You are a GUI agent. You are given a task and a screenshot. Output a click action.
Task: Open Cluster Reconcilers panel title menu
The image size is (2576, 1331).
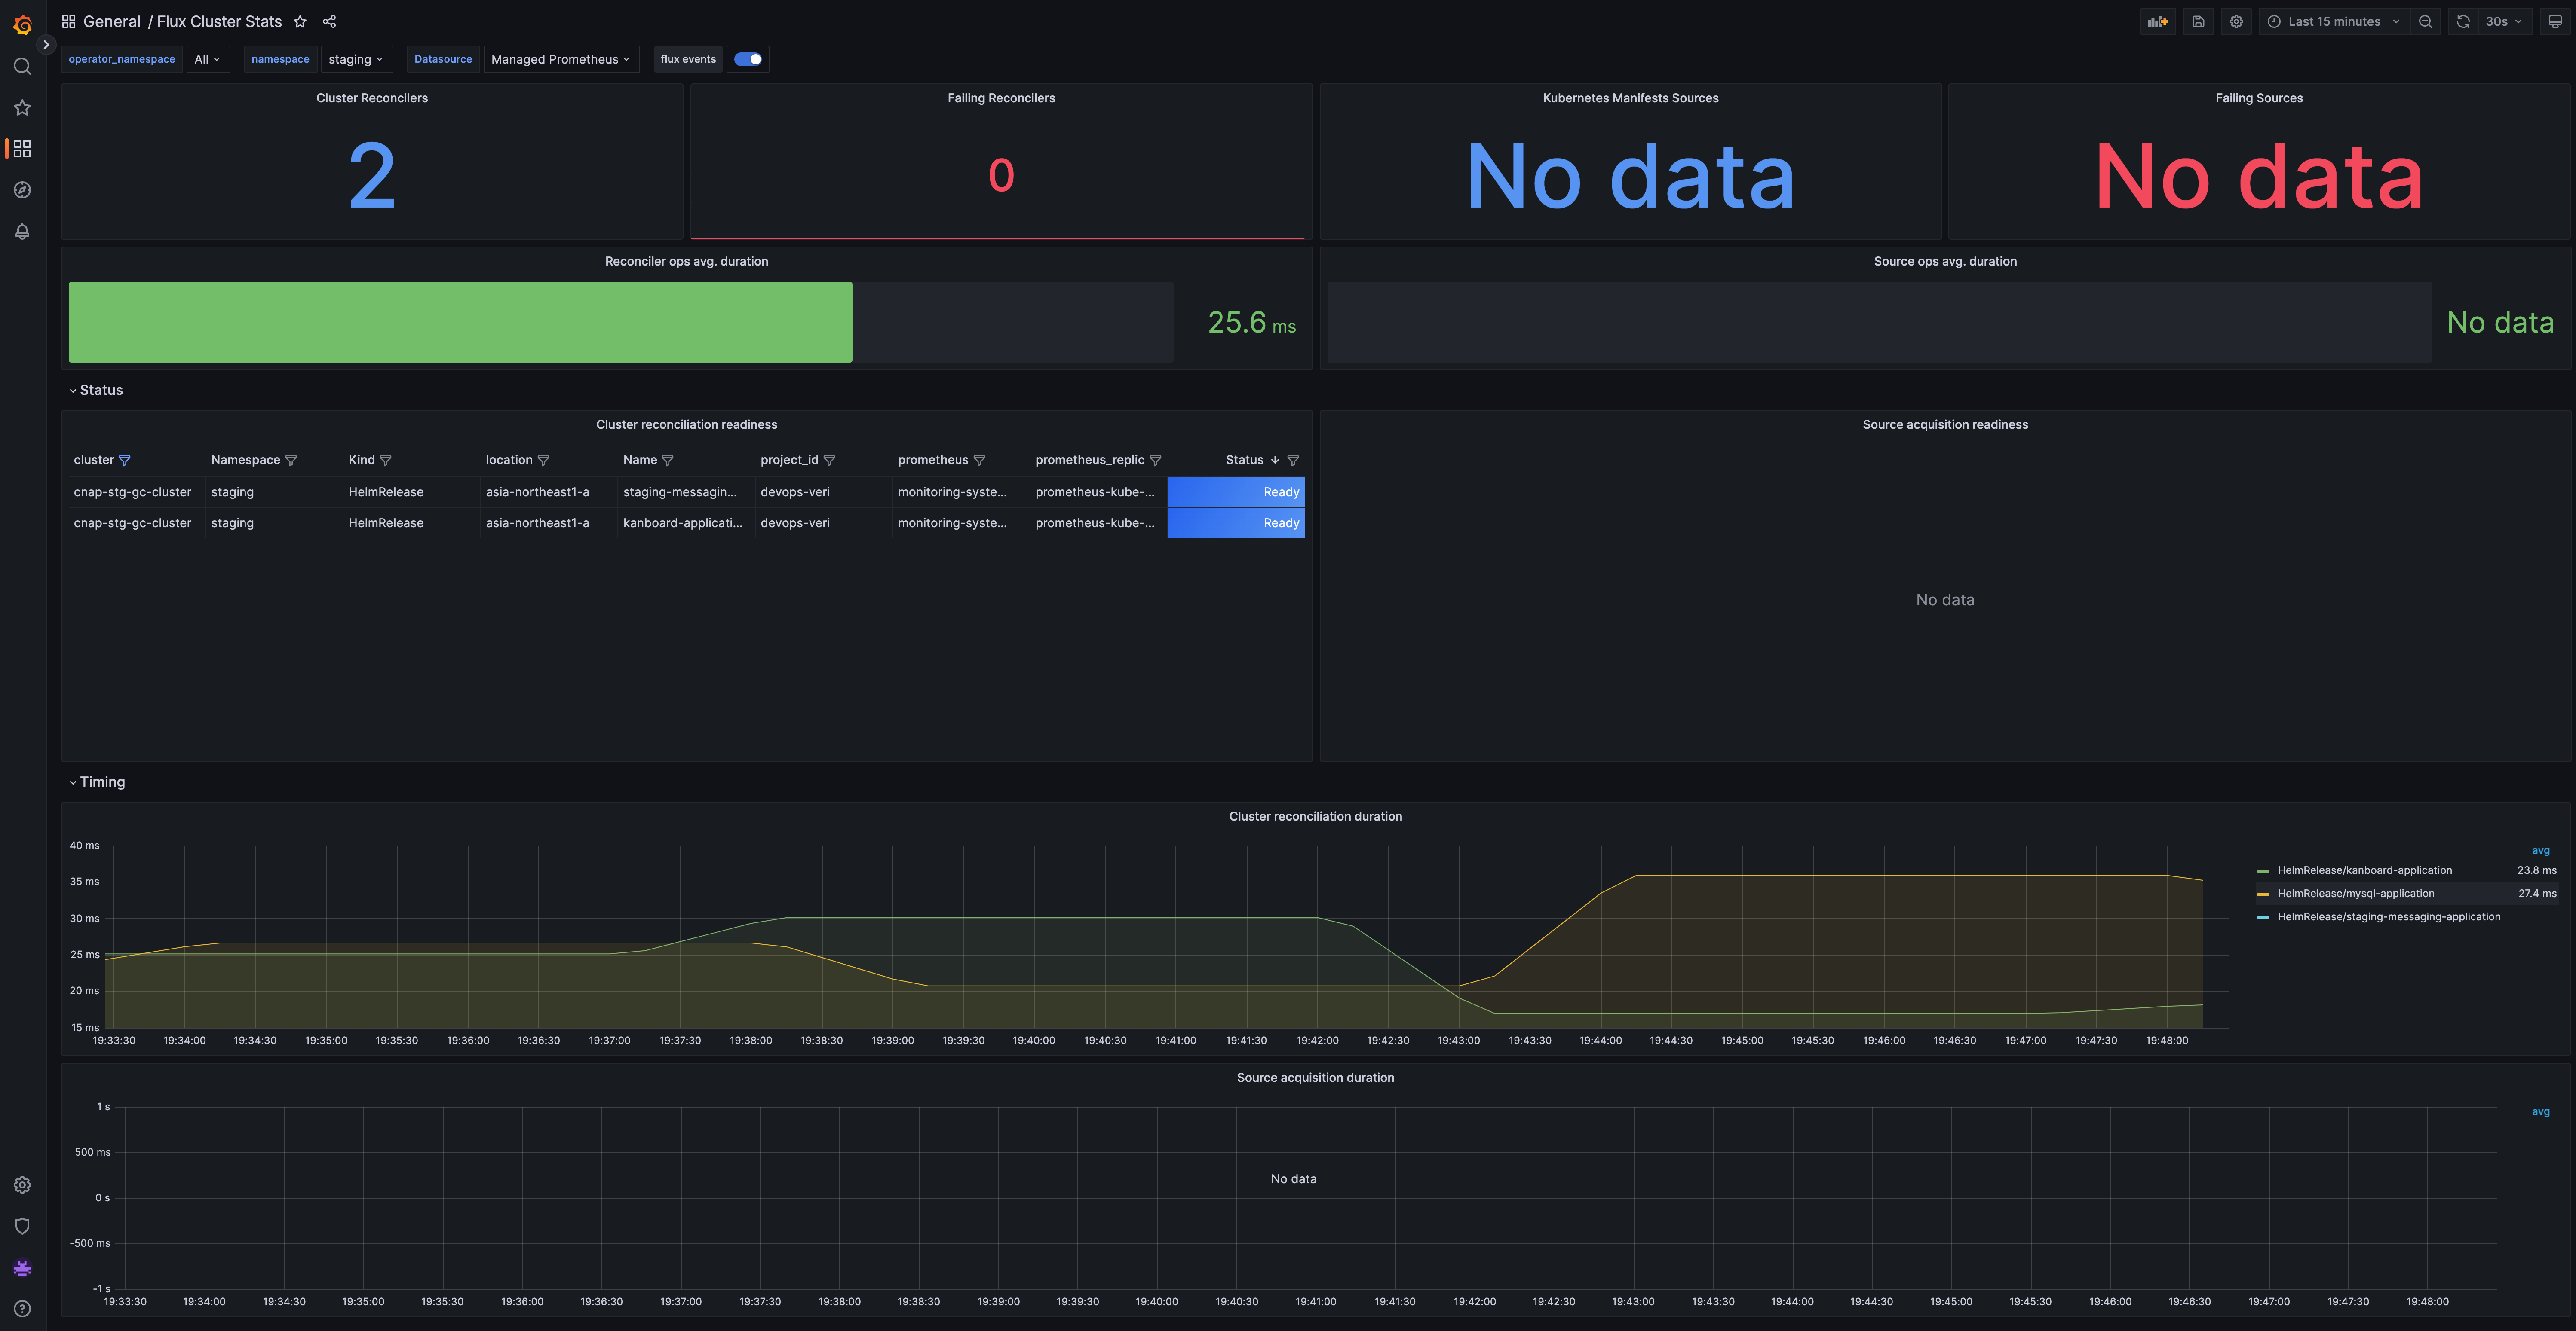click(x=372, y=98)
